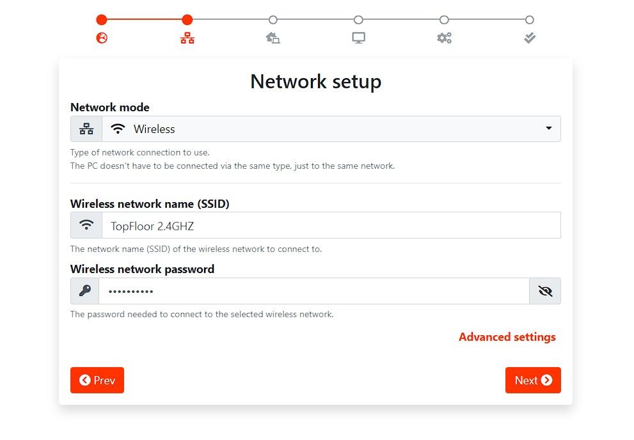Select the network setup step icon

pos(187,38)
